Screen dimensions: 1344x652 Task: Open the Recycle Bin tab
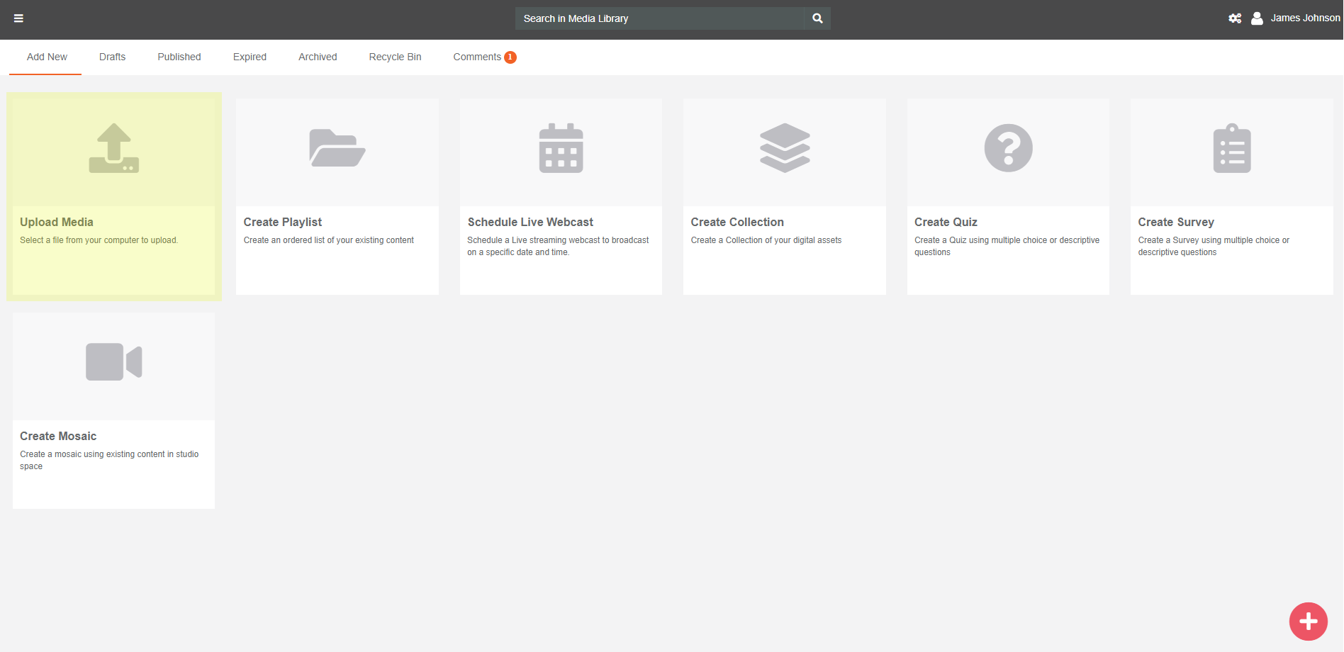pos(395,57)
